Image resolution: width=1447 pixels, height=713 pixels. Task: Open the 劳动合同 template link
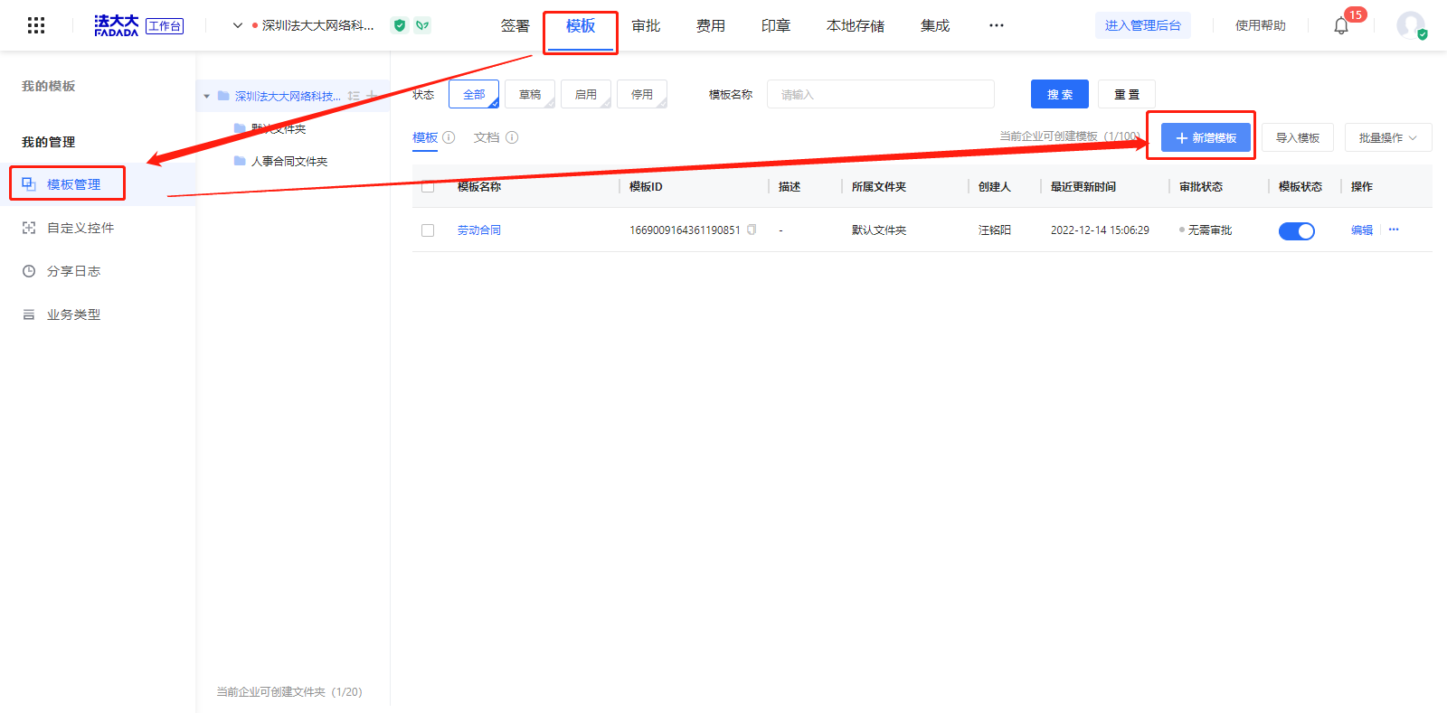point(479,230)
